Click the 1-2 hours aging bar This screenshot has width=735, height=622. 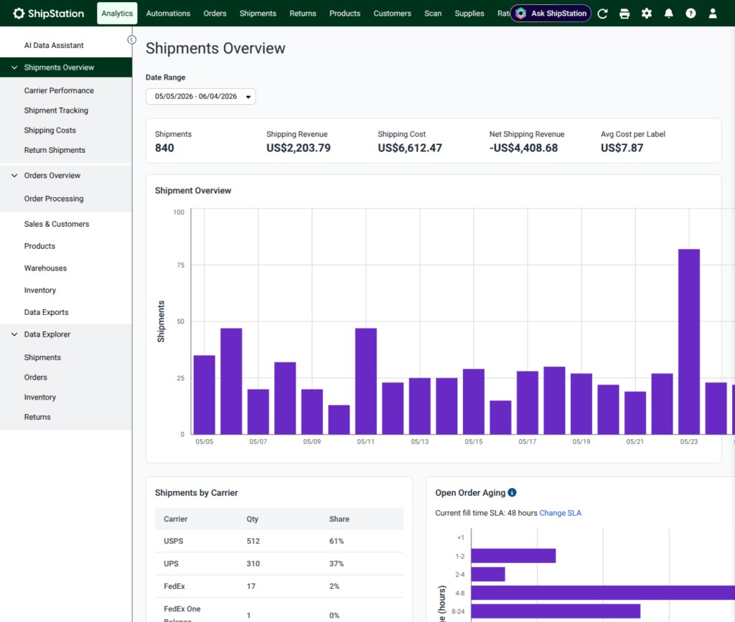(x=513, y=556)
